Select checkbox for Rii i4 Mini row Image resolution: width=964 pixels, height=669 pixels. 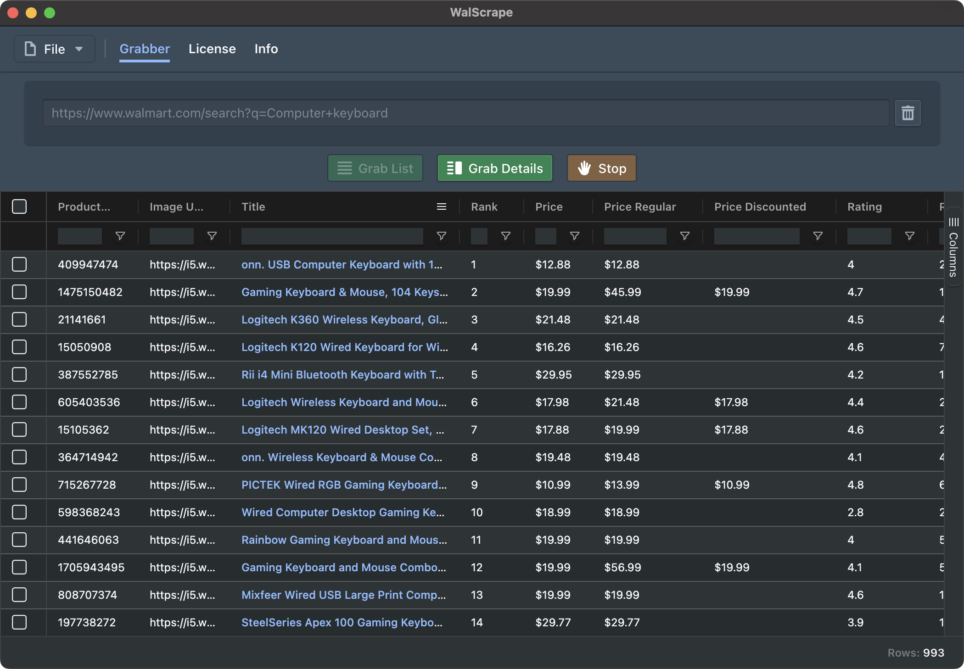pos(19,374)
